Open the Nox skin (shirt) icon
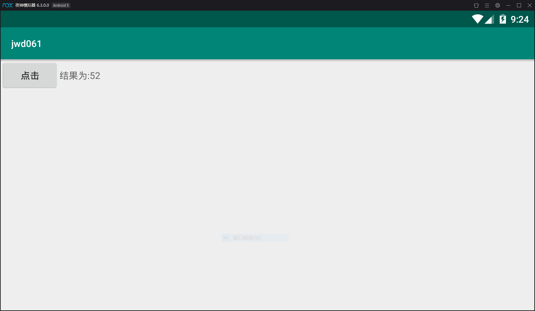 (x=476, y=5)
